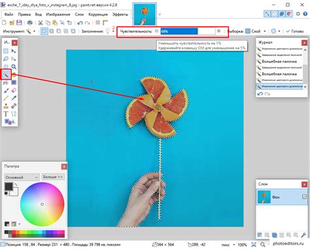This screenshot has height=249, width=310.
Task: Select the Lasso Select tool
Action: (x=6, y=59)
